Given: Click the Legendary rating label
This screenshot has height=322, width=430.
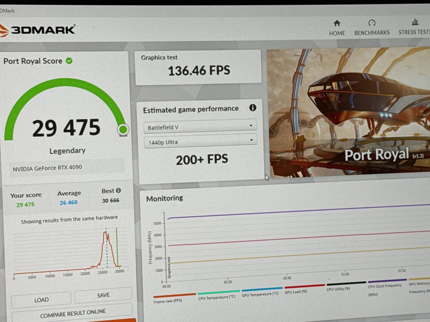Looking at the screenshot, I should (67, 151).
